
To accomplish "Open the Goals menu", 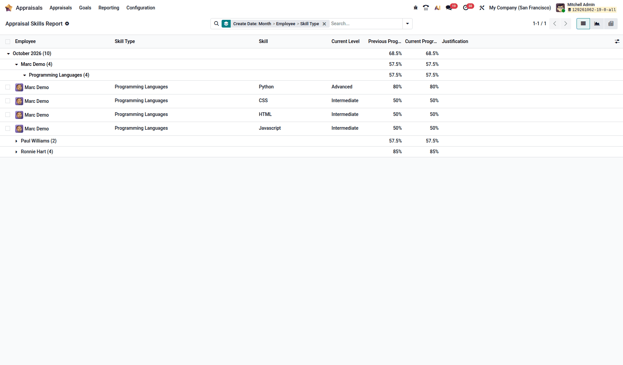I will click(x=85, y=8).
